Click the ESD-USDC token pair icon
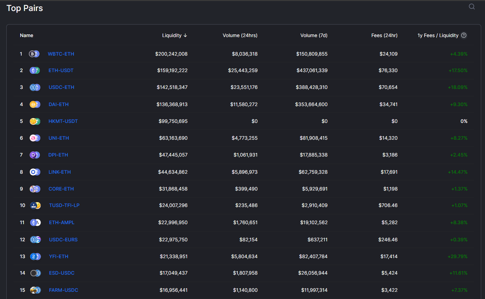Viewport: 485px width, 299px height. point(35,273)
